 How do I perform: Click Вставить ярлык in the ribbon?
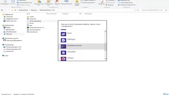(24, 5)
